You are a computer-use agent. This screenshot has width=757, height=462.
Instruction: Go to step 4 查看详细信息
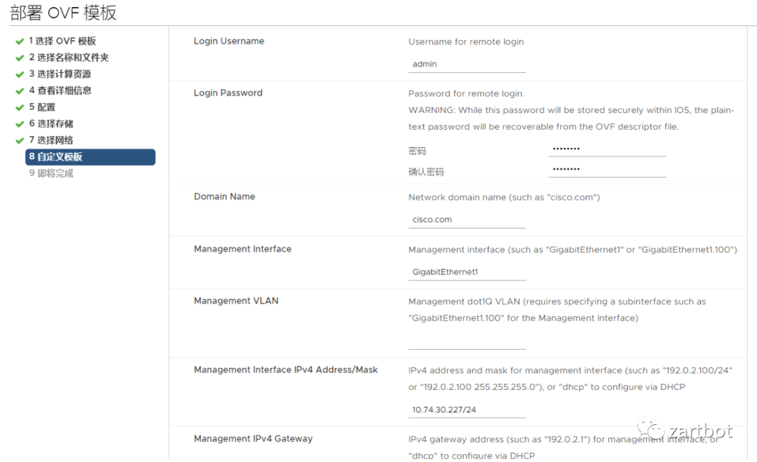pos(60,90)
